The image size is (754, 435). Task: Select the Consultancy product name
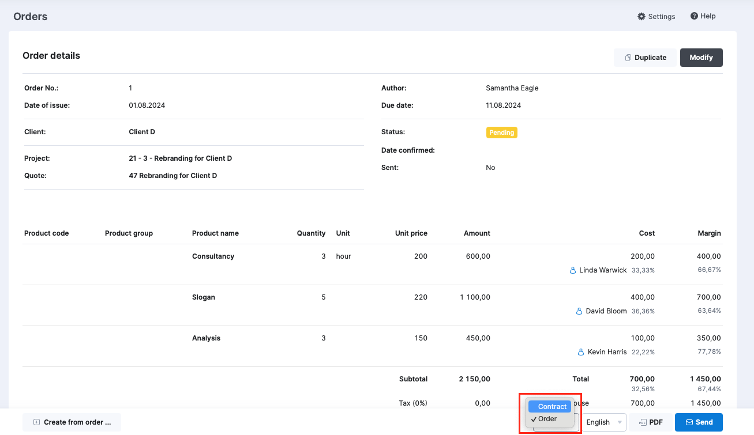point(213,256)
